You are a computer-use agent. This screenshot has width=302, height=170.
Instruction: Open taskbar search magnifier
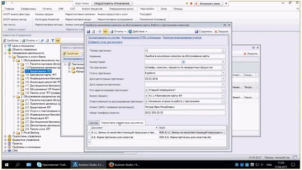[x=17, y=165]
